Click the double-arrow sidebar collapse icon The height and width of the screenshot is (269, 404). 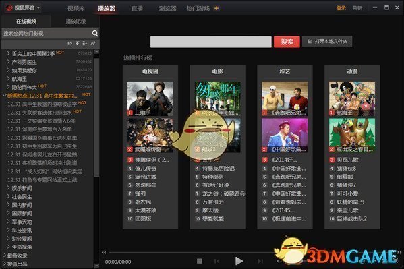point(104,253)
